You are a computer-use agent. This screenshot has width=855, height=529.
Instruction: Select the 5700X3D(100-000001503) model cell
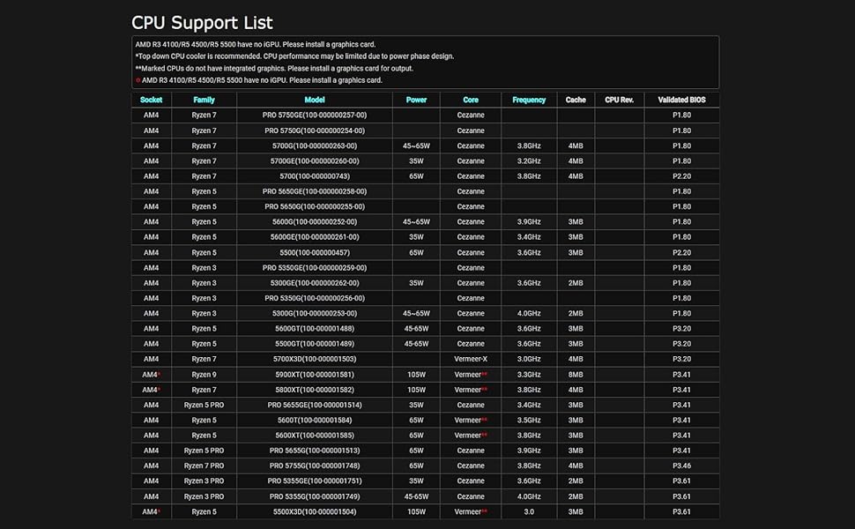click(315, 359)
